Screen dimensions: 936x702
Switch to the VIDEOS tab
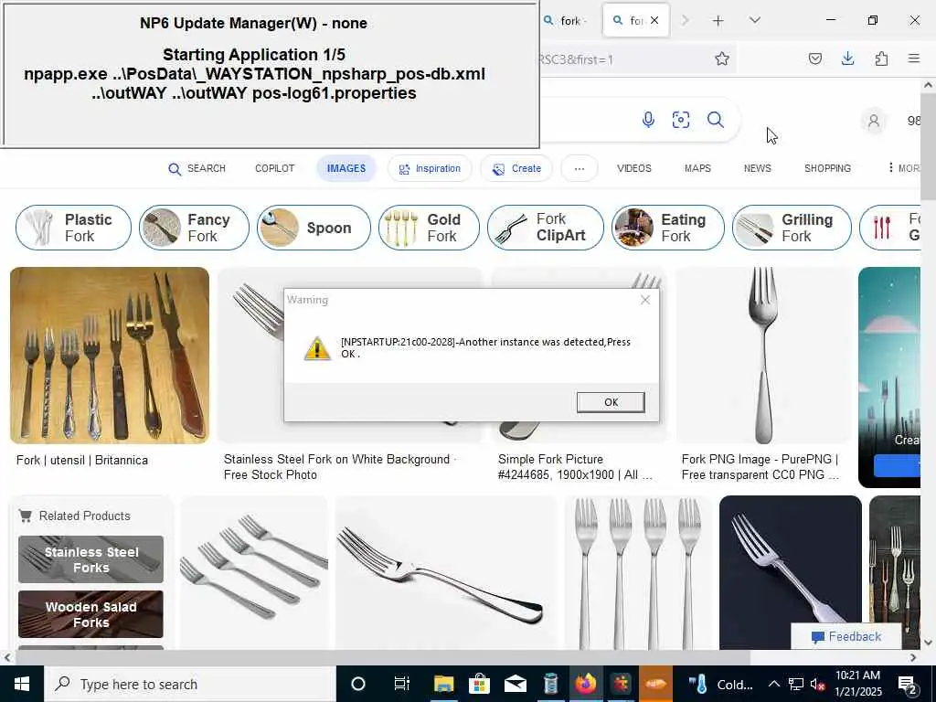click(x=634, y=169)
